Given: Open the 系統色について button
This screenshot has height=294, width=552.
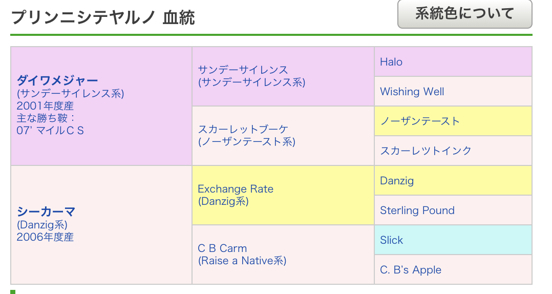Looking at the screenshot, I should click(464, 14).
